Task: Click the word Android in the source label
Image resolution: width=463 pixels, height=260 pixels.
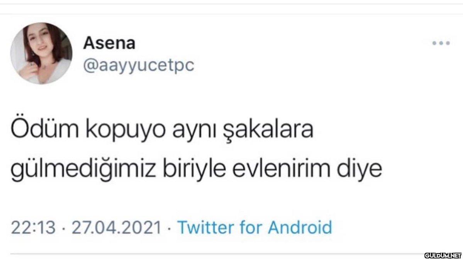Action: 300,227
